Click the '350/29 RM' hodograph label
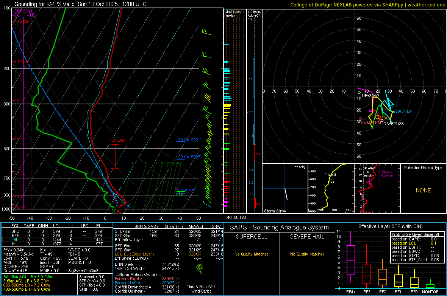Viewport: 447px width, 296px height. tap(371, 122)
